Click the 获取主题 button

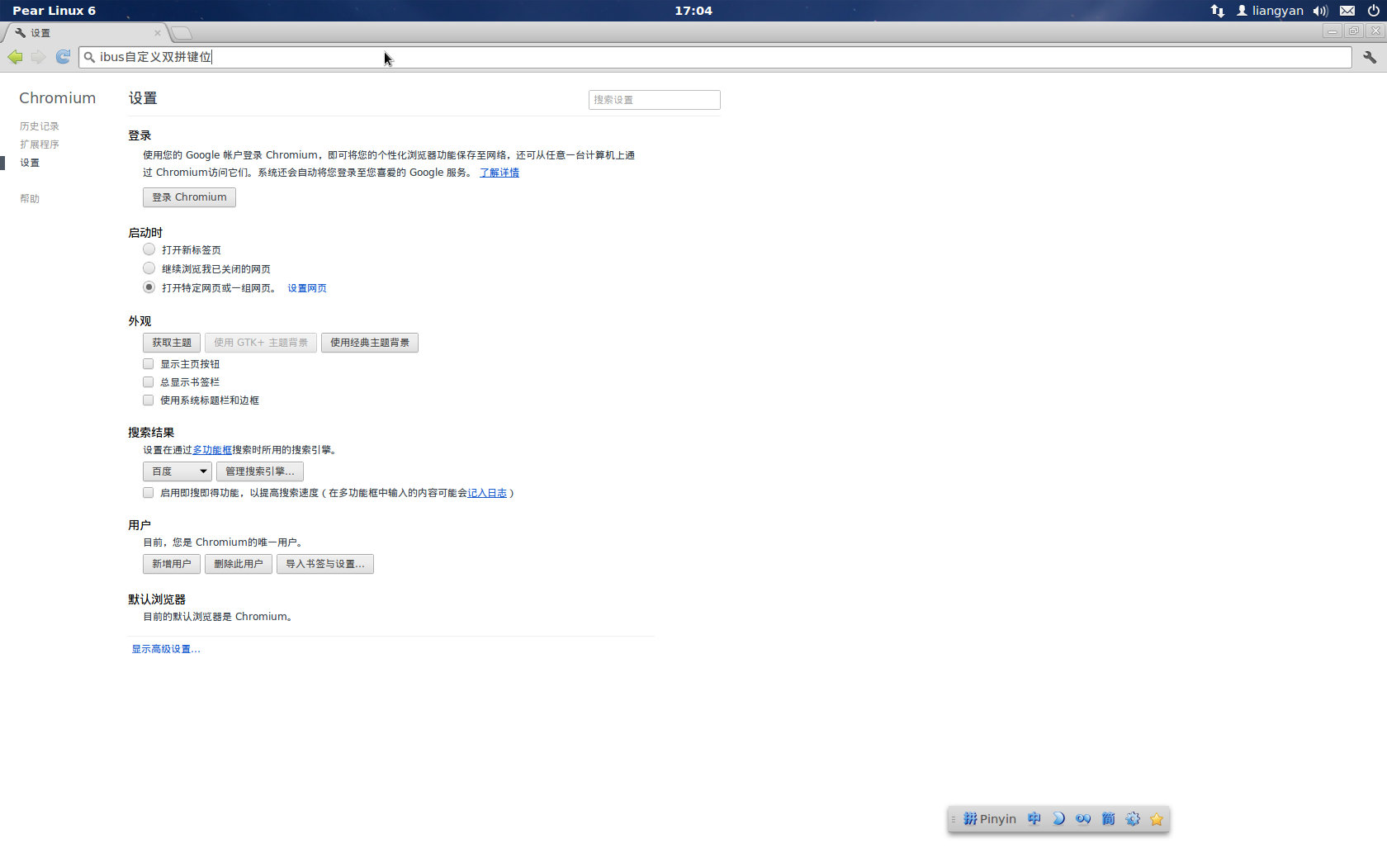pos(172,343)
